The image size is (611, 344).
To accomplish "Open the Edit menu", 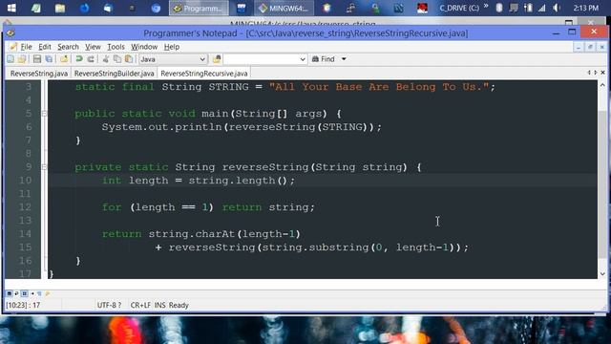I will click(45, 47).
